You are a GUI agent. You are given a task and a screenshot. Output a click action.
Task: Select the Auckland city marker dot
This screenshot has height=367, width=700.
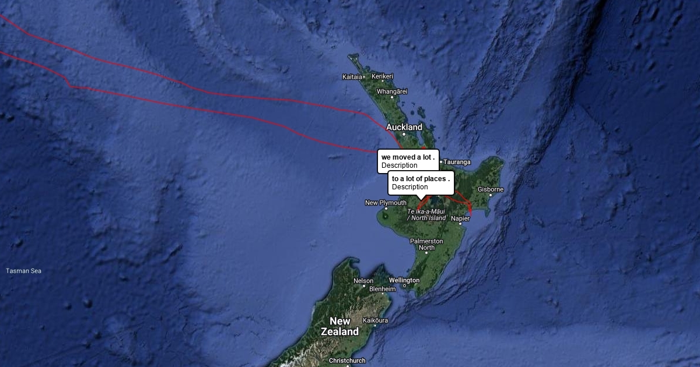click(404, 135)
